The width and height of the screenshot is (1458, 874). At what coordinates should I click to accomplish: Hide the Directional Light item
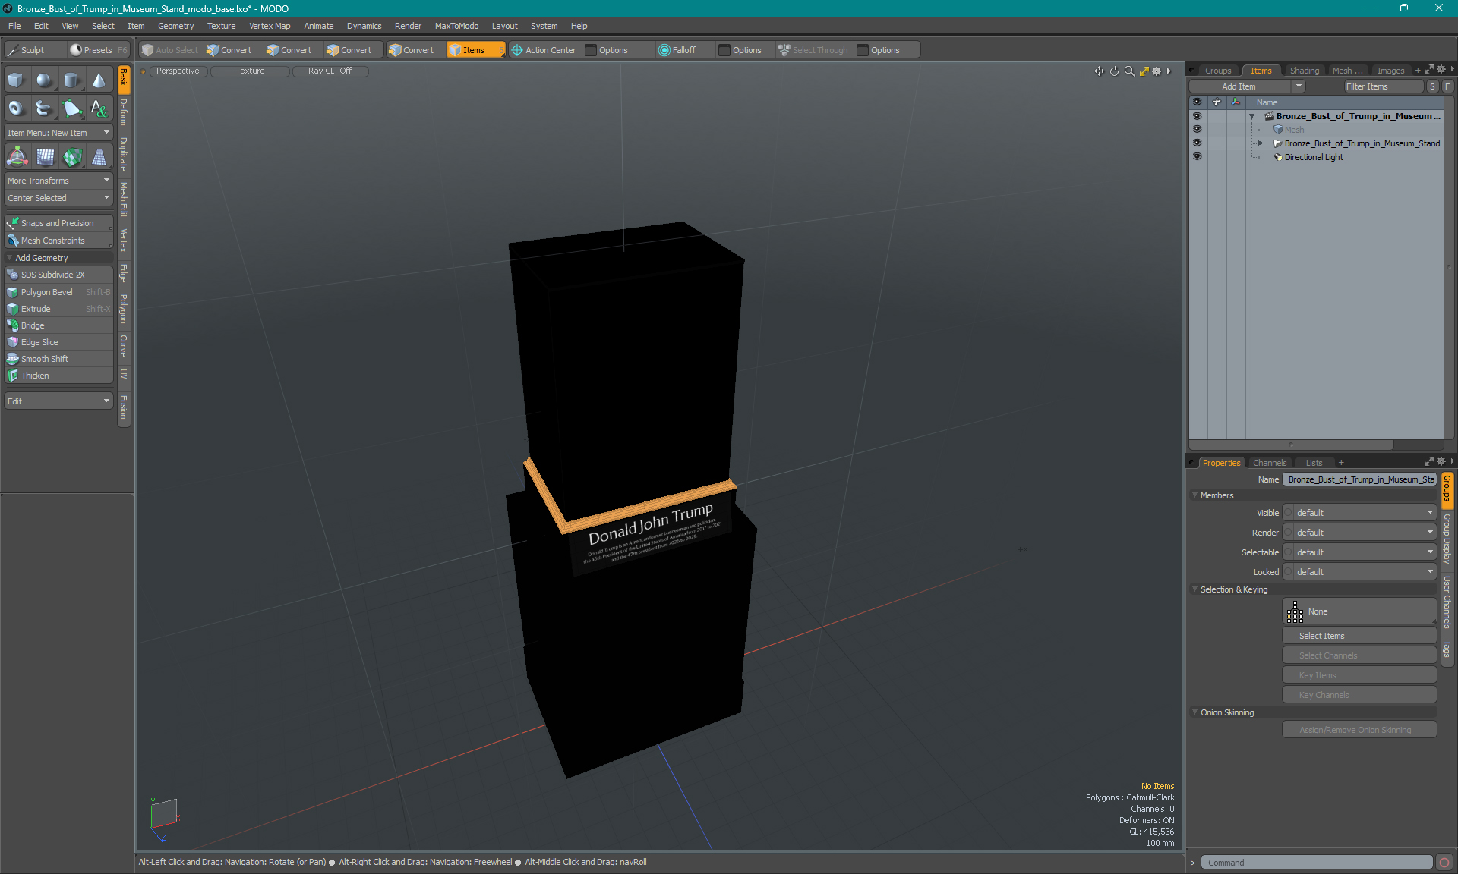(1197, 157)
